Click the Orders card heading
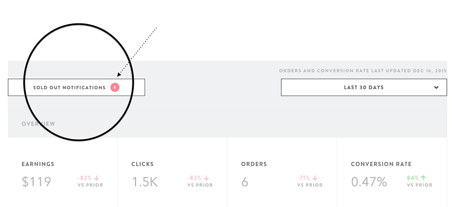Viewport: 452px width, 207px height. pyautogui.click(x=254, y=164)
